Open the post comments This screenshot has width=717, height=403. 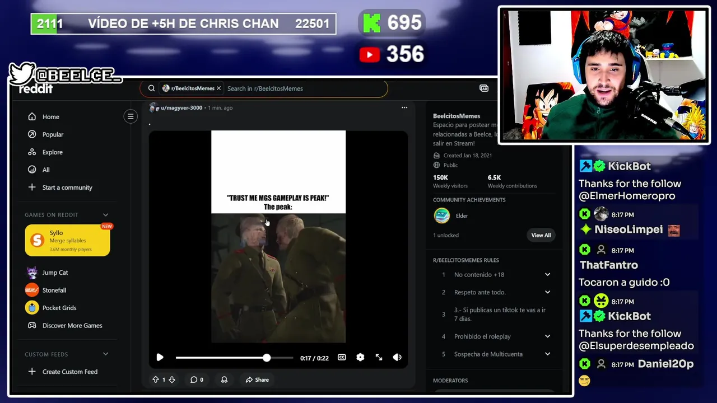(x=197, y=379)
